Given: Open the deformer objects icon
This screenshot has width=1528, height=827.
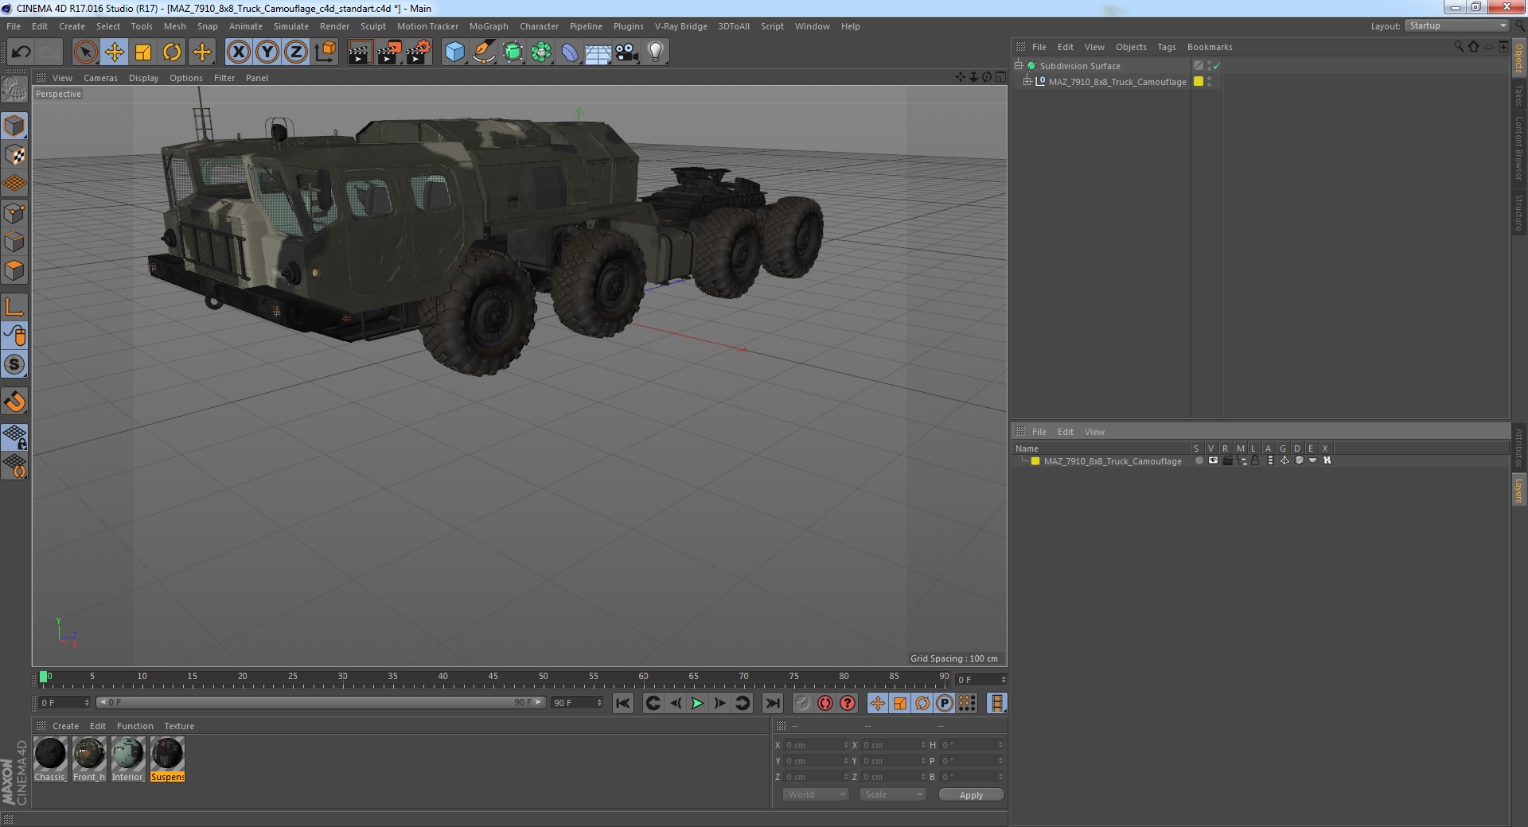Looking at the screenshot, I should click(x=570, y=52).
